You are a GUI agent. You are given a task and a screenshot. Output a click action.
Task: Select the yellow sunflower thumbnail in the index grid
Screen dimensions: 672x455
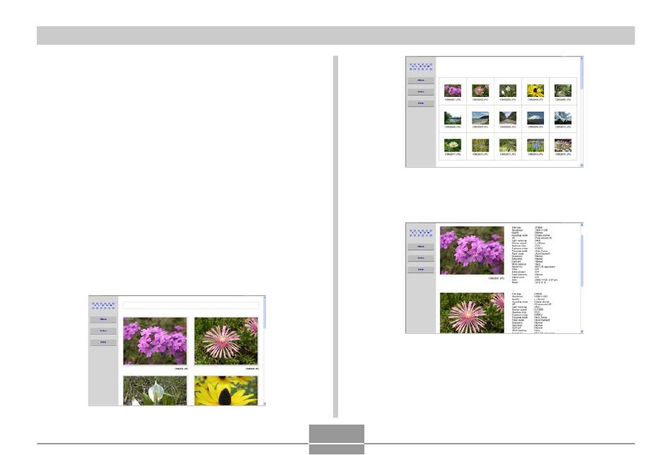(535, 91)
